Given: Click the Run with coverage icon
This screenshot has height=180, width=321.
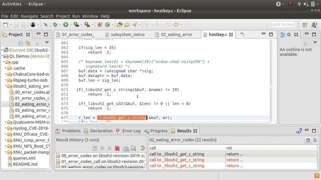Looking at the screenshot, I should pos(76,24).
